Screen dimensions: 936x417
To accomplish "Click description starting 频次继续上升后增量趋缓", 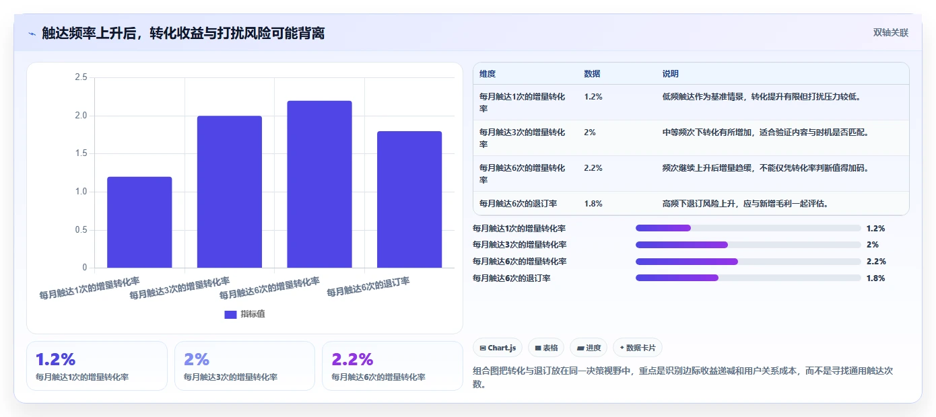I will click(x=766, y=168).
